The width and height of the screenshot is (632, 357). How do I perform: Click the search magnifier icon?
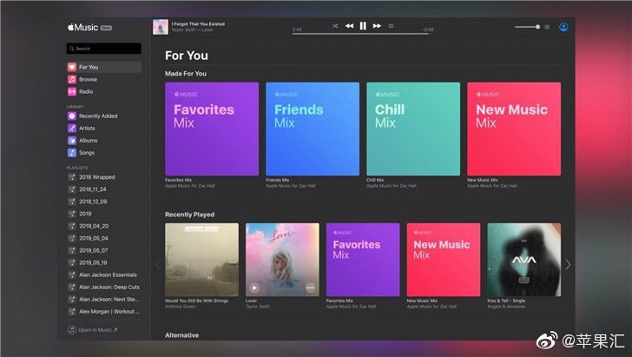72,49
